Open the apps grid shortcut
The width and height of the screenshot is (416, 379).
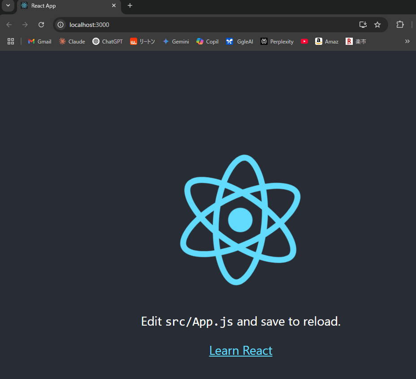click(11, 41)
